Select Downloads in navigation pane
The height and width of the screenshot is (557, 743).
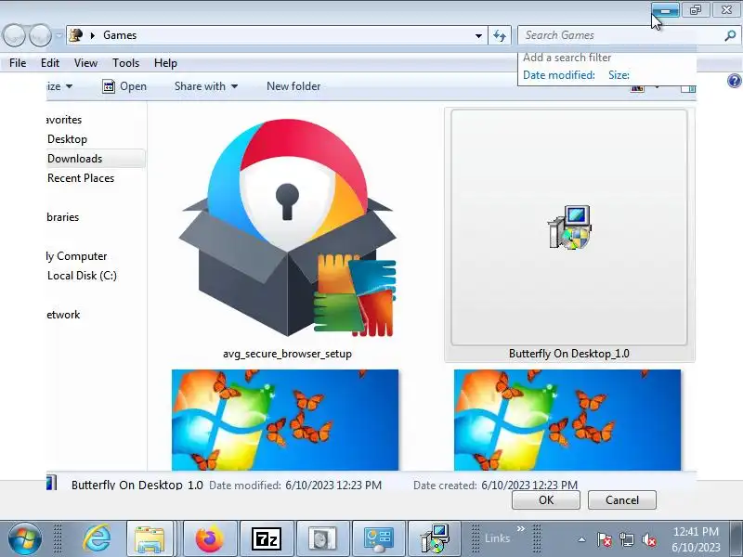pyautogui.click(x=75, y=159)
